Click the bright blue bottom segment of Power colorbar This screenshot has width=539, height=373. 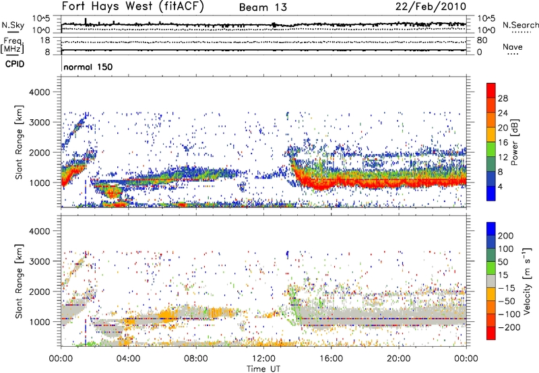491,193
